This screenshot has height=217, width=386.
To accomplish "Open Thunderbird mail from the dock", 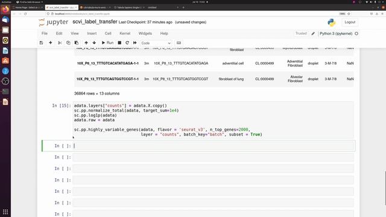I will click(x=5, y=20).
